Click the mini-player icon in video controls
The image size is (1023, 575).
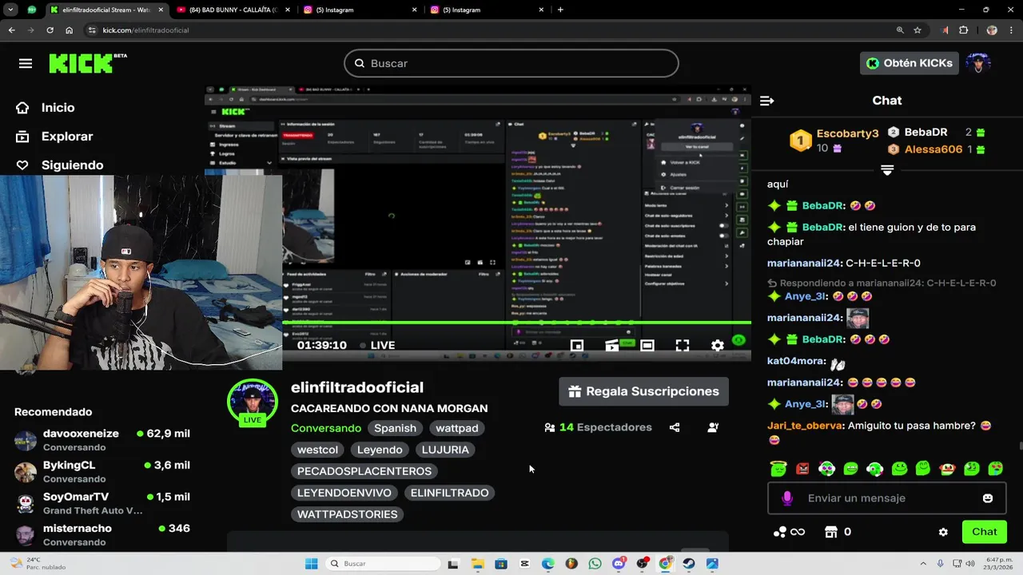coord(576,345)
